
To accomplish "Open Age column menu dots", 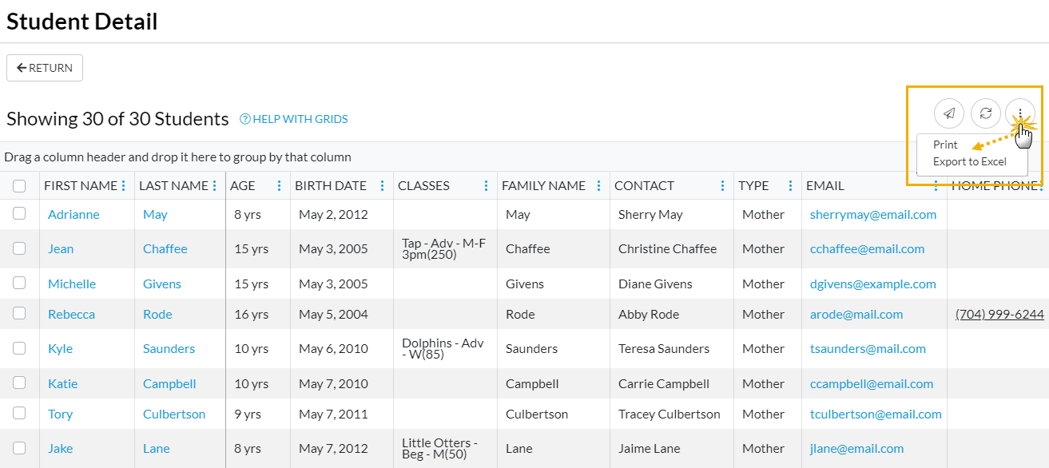I will (279, 185).
